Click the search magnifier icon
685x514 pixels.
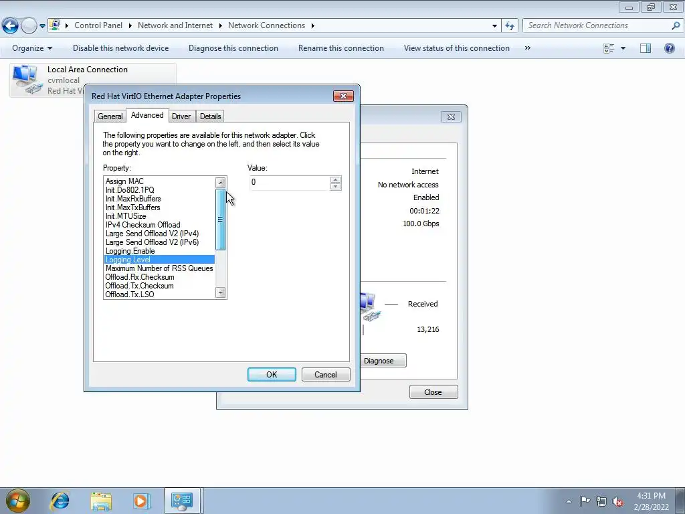[x=676, y=25]
